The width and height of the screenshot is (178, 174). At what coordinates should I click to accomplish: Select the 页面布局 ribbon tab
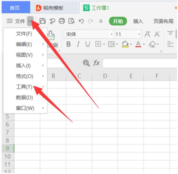coord(163,21)
